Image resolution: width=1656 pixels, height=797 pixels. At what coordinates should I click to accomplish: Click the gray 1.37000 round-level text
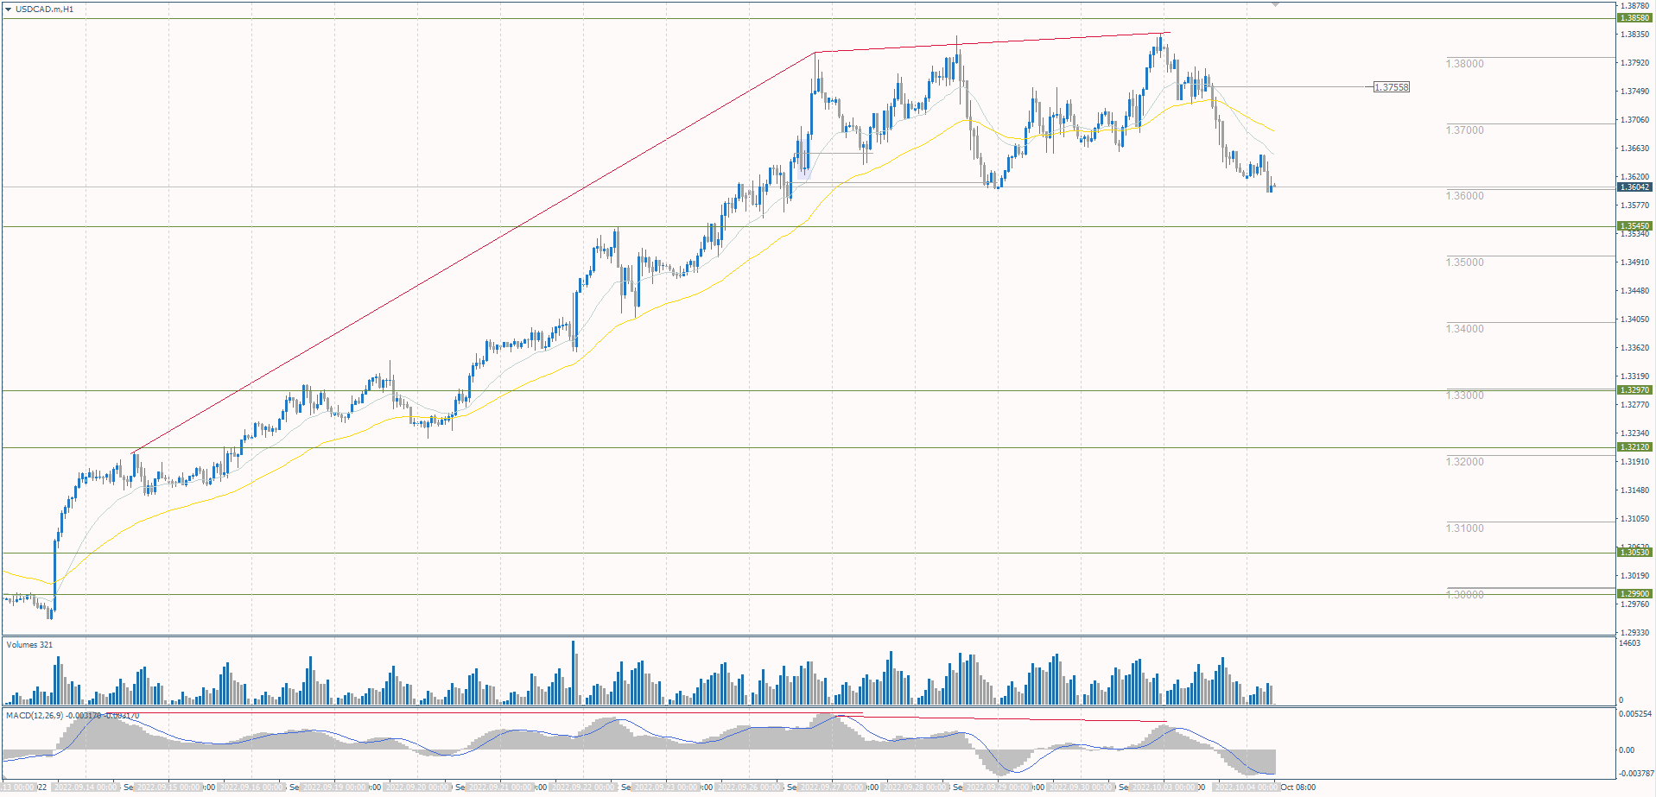pyautogui.click(x=1465, y=130)
